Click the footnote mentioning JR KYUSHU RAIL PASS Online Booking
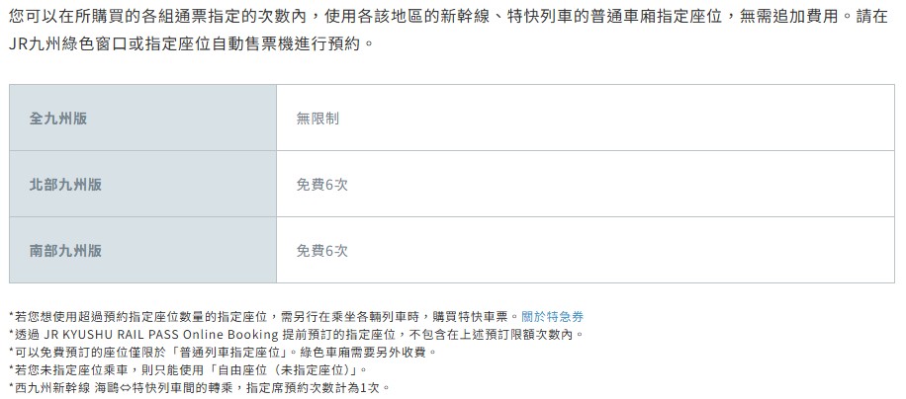906x399 pixels. (297, 335)
